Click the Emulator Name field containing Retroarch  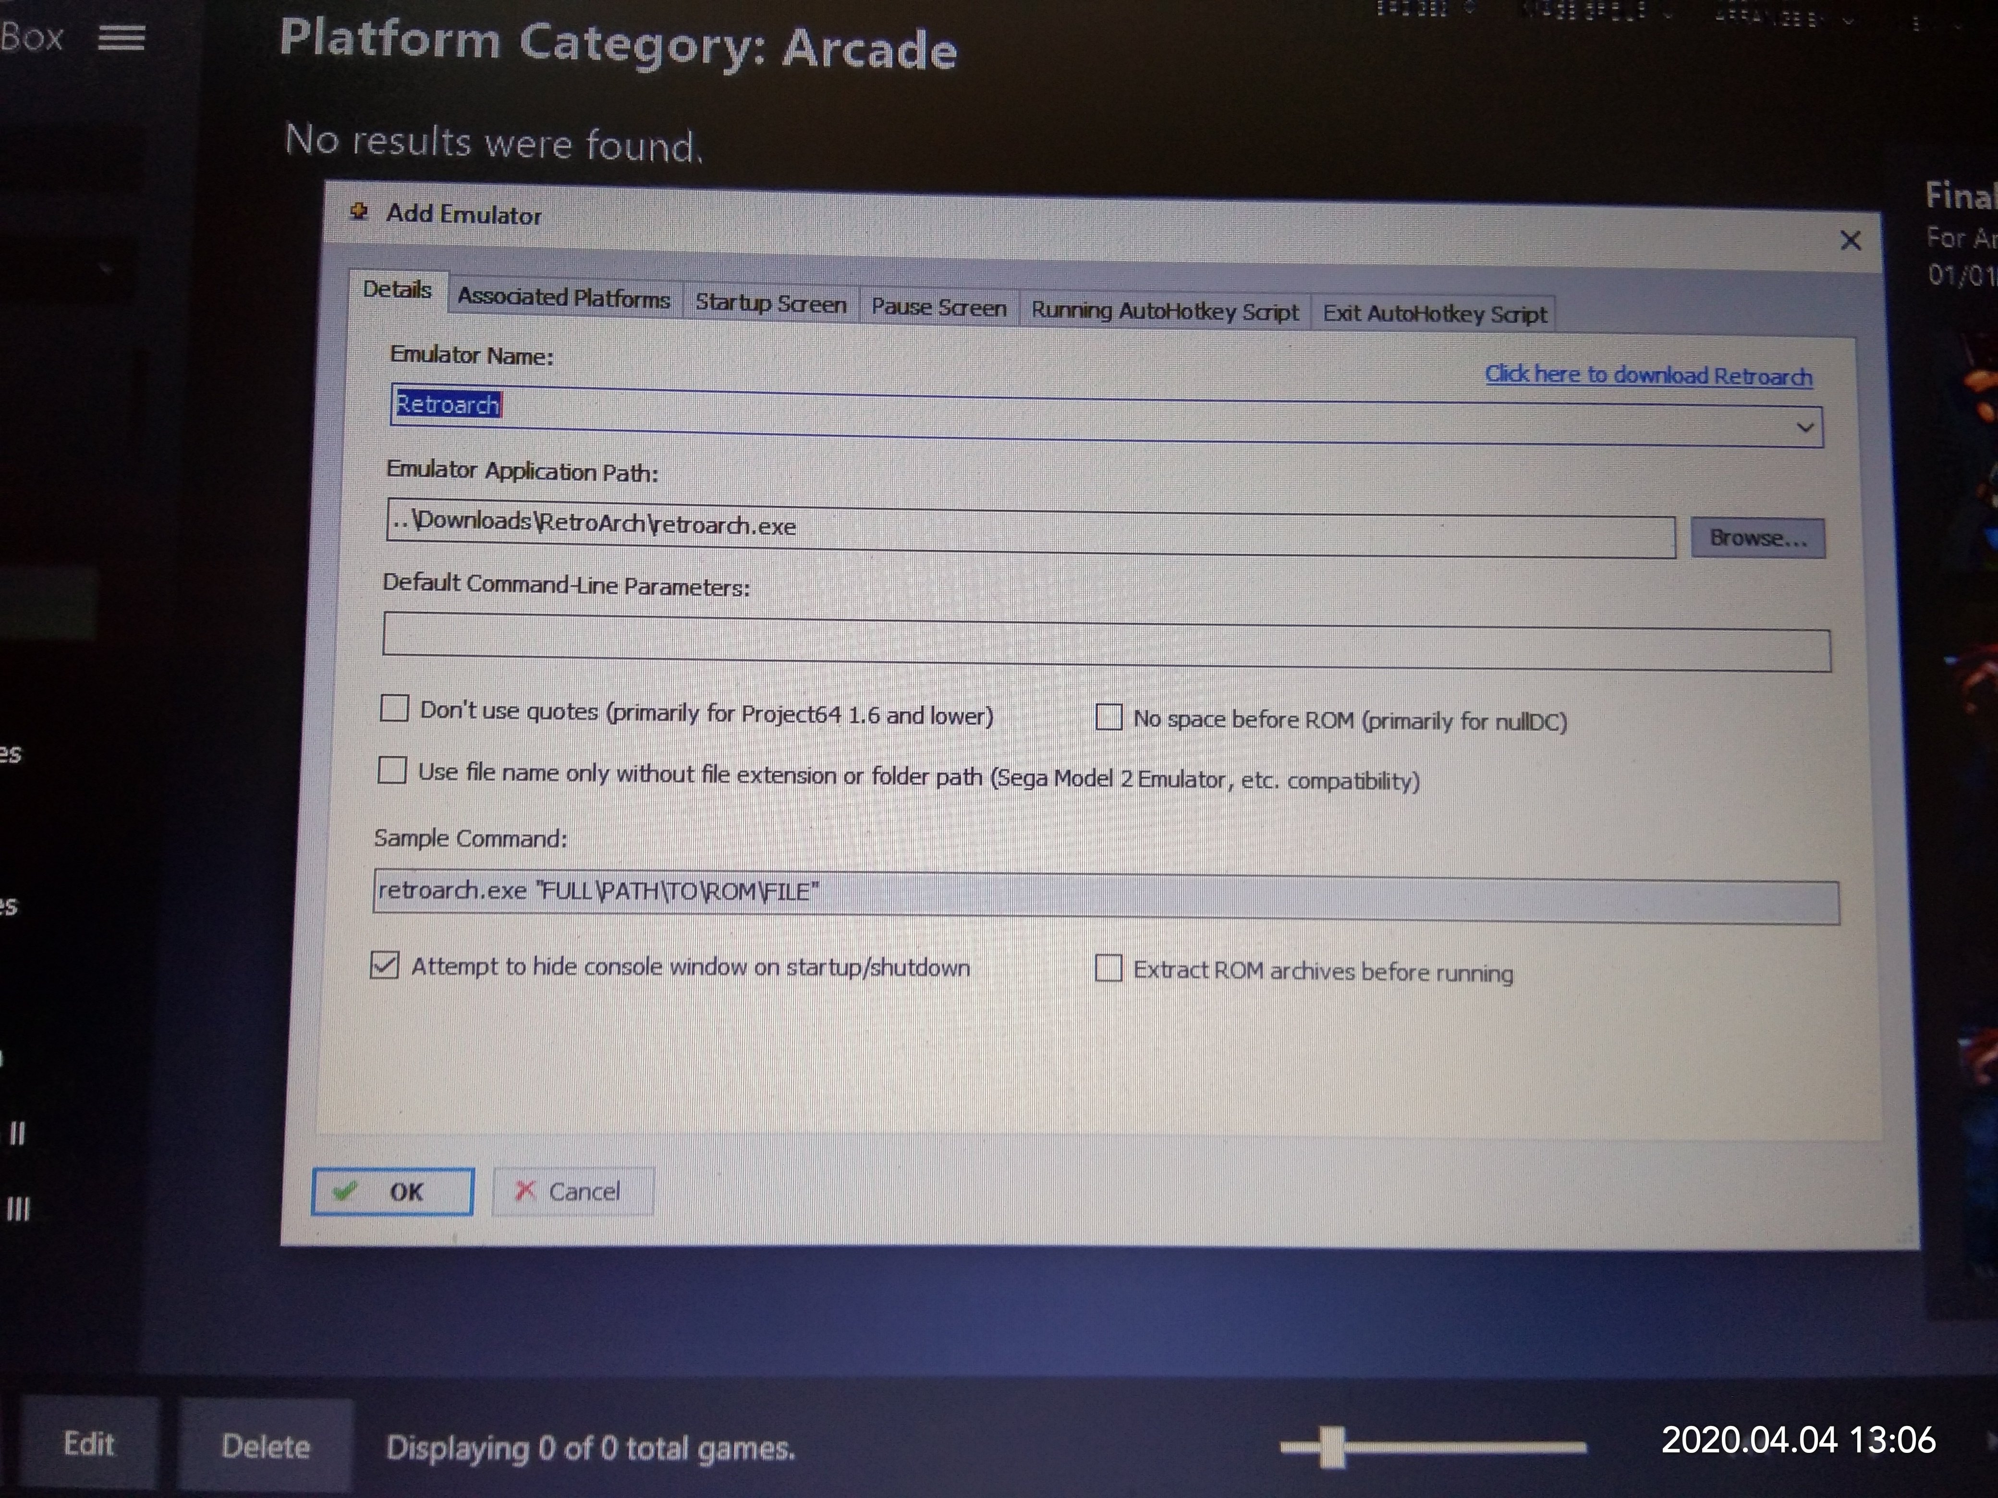click(1106, 415)
